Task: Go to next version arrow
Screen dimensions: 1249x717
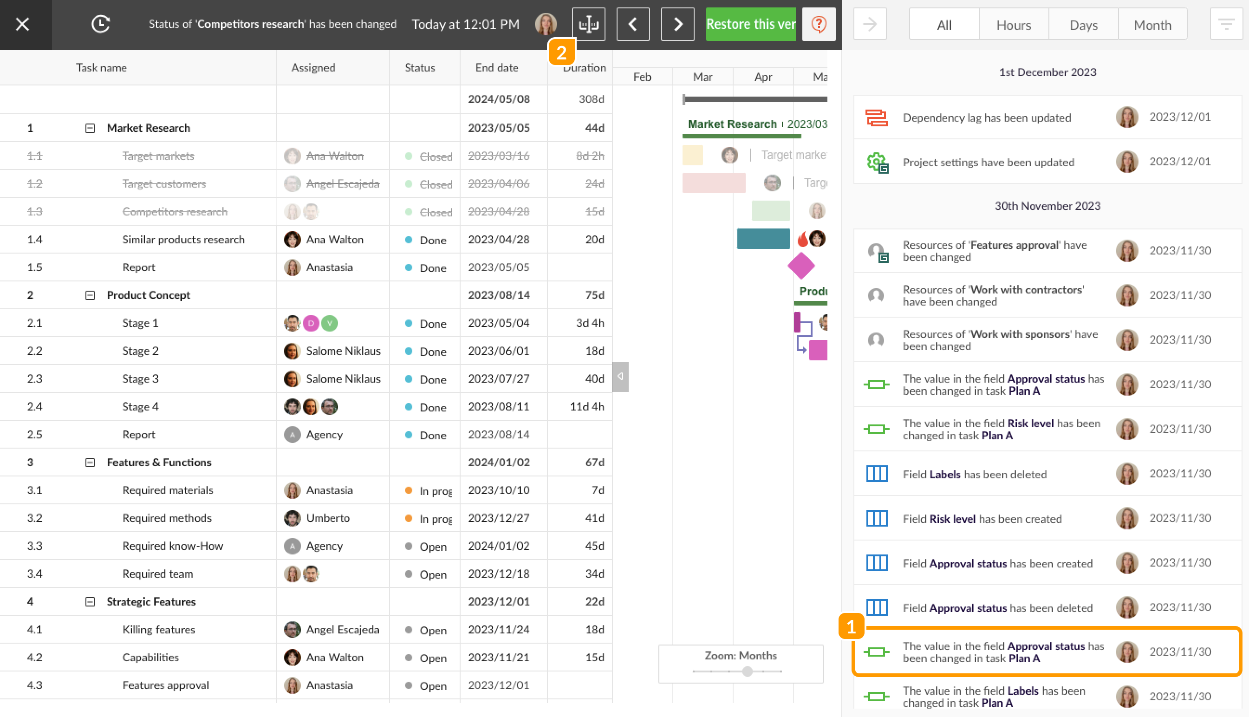Action: (x=677, y=24)
